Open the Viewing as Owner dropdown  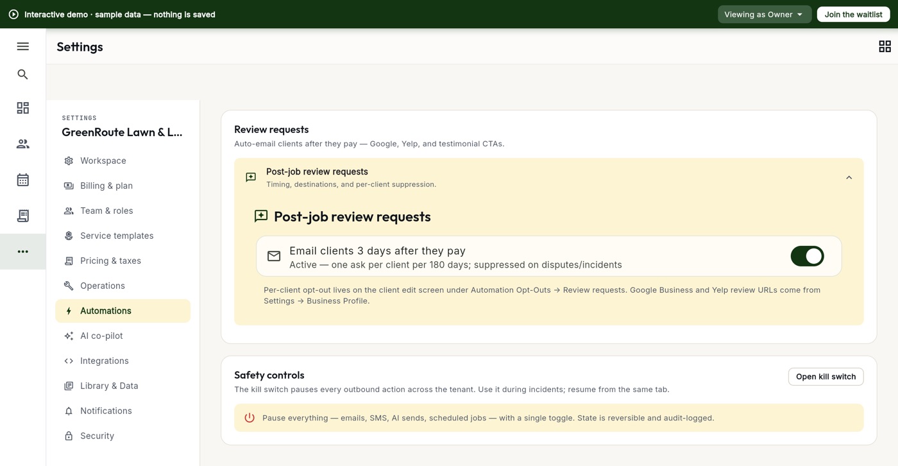764,14
